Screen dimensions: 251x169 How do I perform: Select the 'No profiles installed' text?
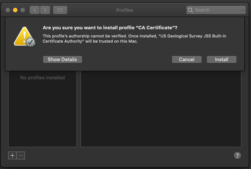click(42, 77)
